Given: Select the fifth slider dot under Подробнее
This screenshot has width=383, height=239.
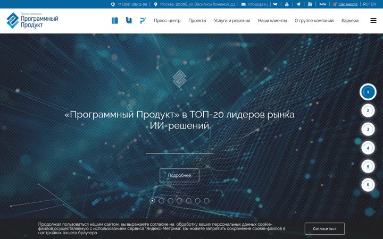Looking at the screenshot, I should click(x=188, y=201).
